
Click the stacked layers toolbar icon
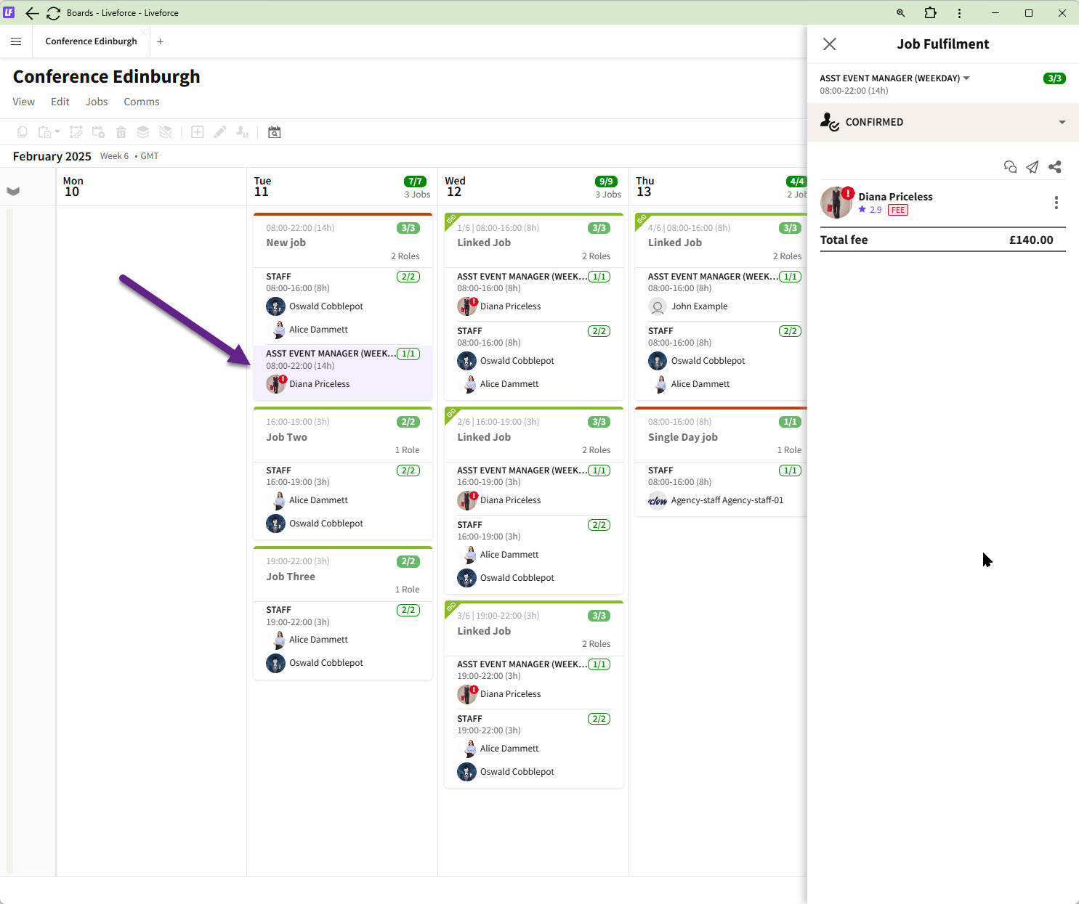[x=143, y=132]
